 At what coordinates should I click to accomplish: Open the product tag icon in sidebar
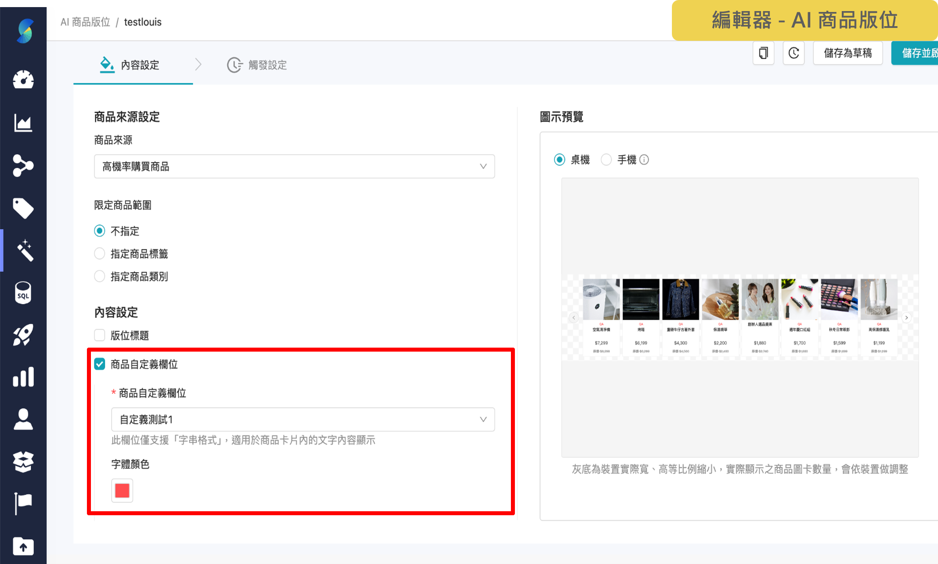(x=24, y=208)
